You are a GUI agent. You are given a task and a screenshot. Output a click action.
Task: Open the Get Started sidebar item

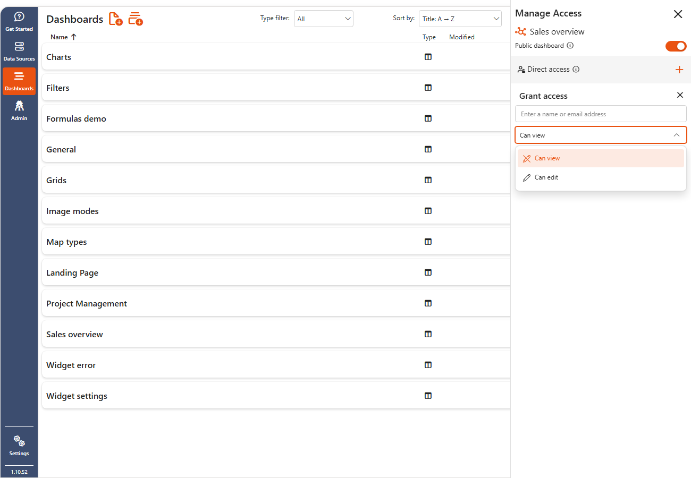[x=19, y=22]
